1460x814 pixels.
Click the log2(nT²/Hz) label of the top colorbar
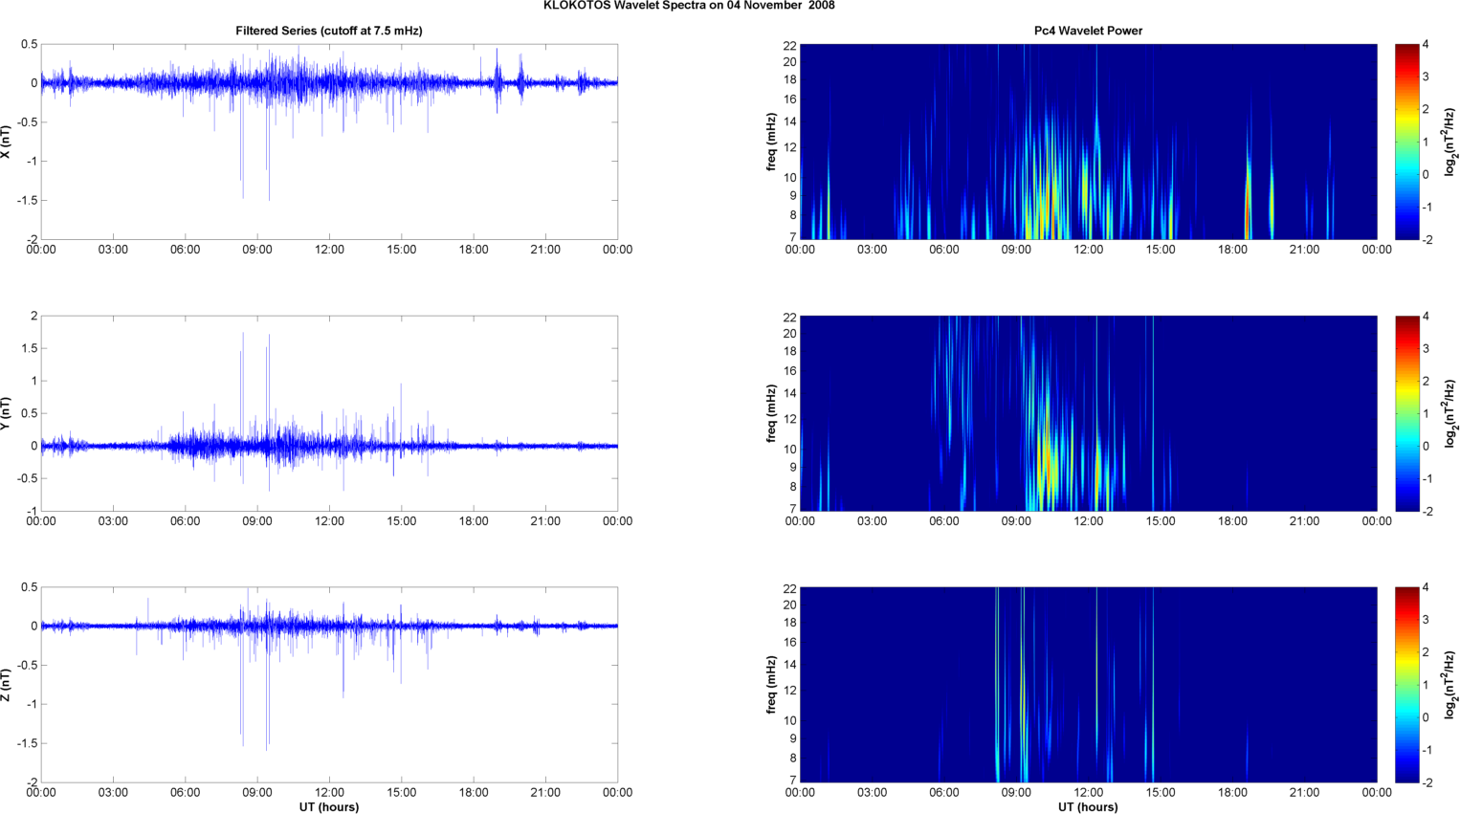(x=1450, y=142)
